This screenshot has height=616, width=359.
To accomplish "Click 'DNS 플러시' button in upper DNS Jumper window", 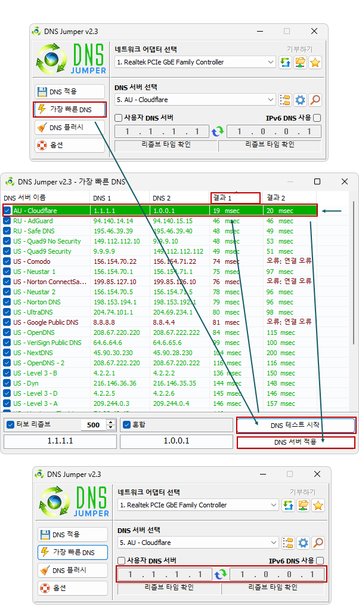I will click(70, 127).
